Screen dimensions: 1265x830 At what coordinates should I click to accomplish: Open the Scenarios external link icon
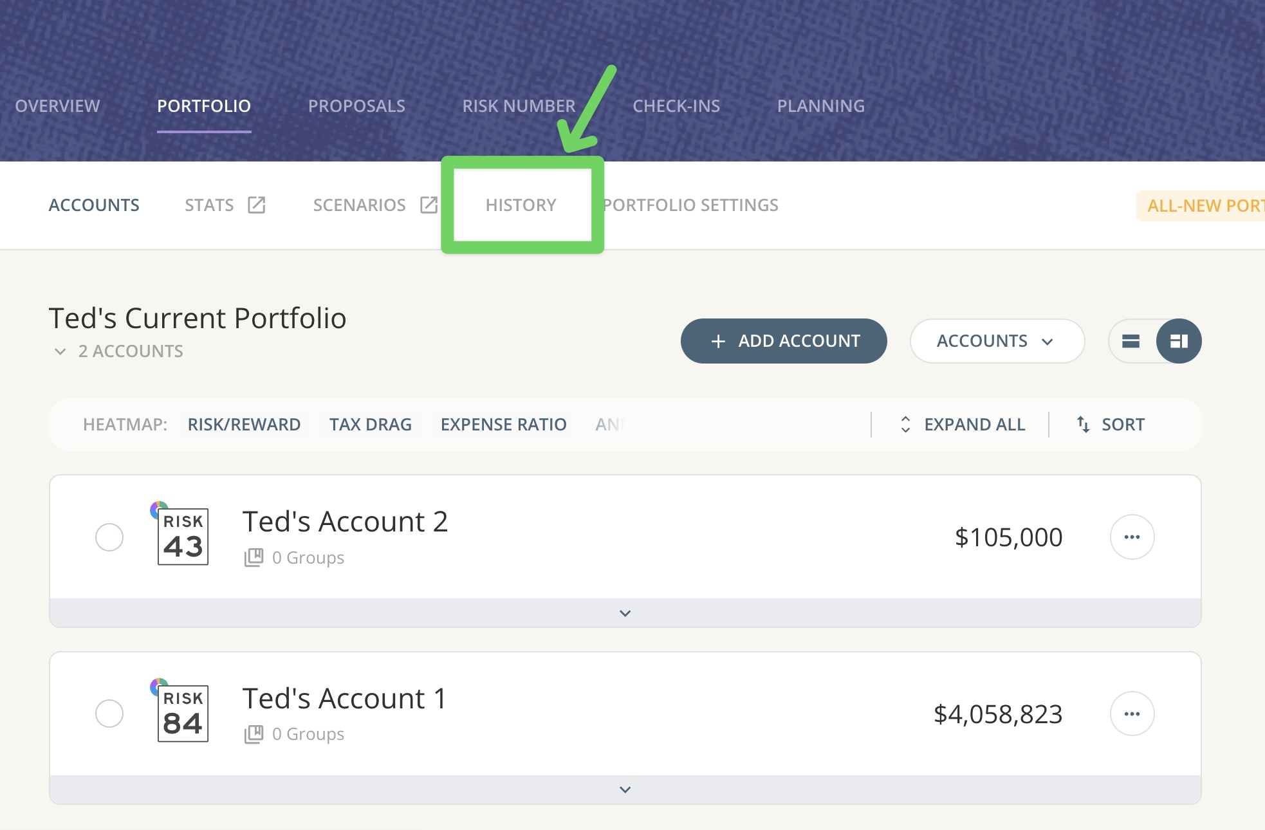[x=429, y=205]
